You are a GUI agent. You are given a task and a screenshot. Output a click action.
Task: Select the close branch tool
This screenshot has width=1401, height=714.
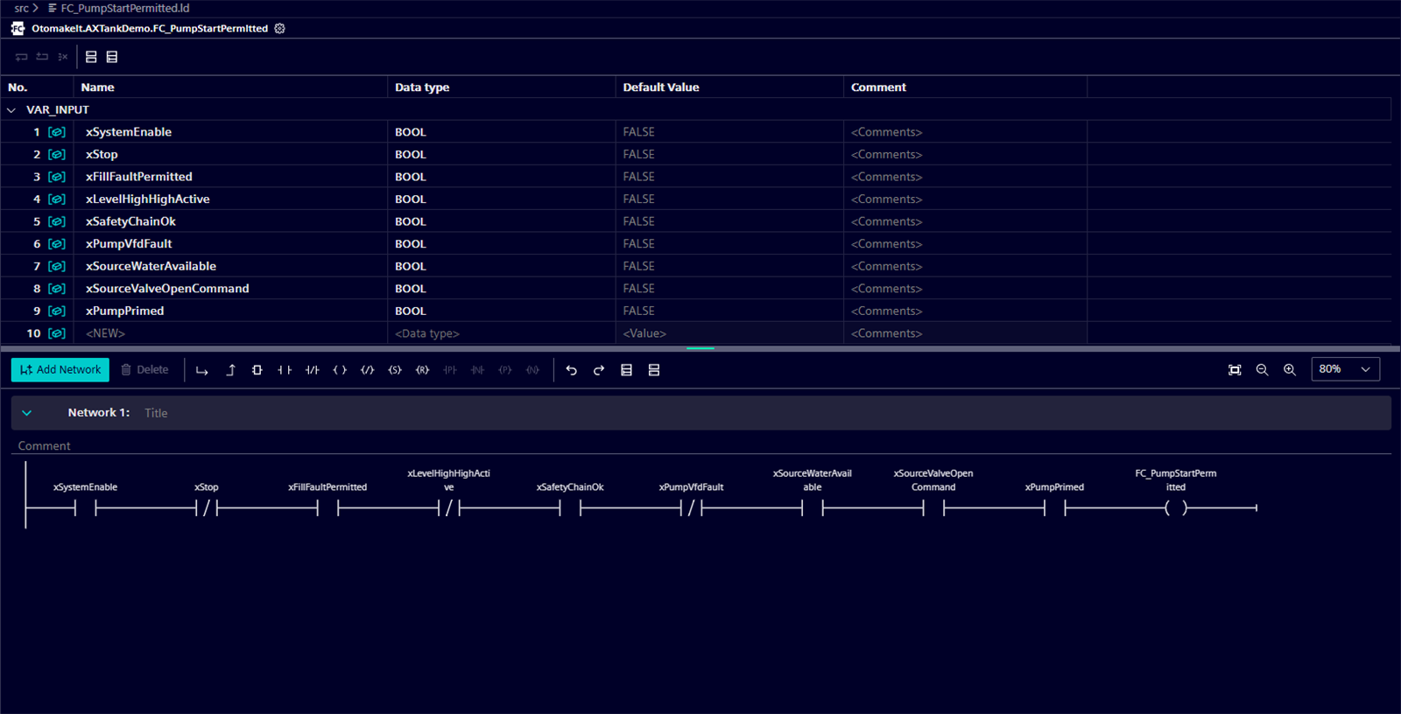pyautogui.click(x=230, y=370)
